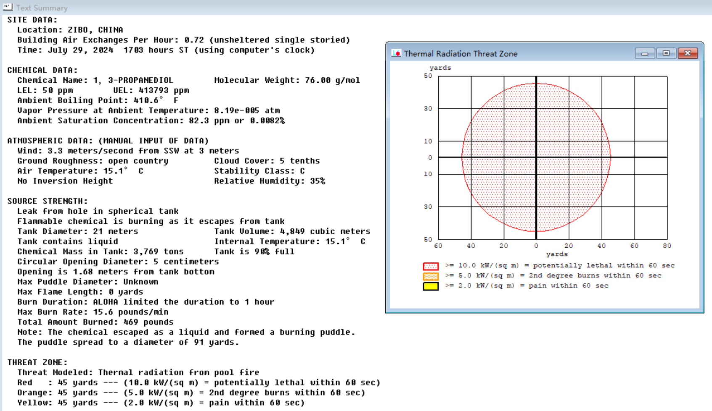Click the red threat zone circle on the graph

536,157
